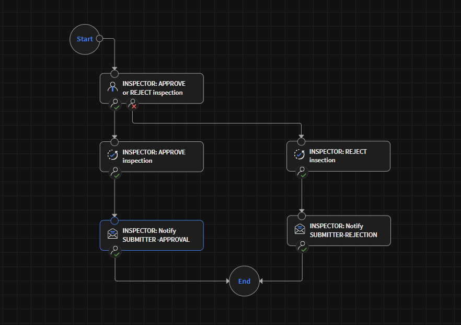Click the status icon on APPROVE inspection node
The height and width of the screenshot is (325, 461).
pyautogui.click(x=112, y=154)
